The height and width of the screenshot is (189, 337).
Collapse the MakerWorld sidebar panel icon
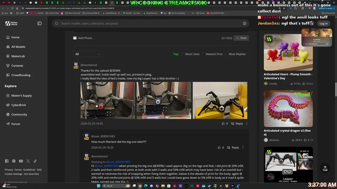pos(39,23)
